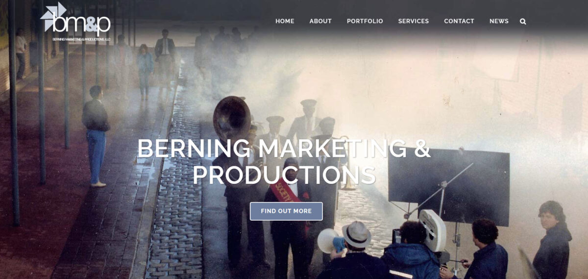This screenshot has height=279, width=588.
Task: Click the brass sousaphone in the photo
Action: (232, 119)
